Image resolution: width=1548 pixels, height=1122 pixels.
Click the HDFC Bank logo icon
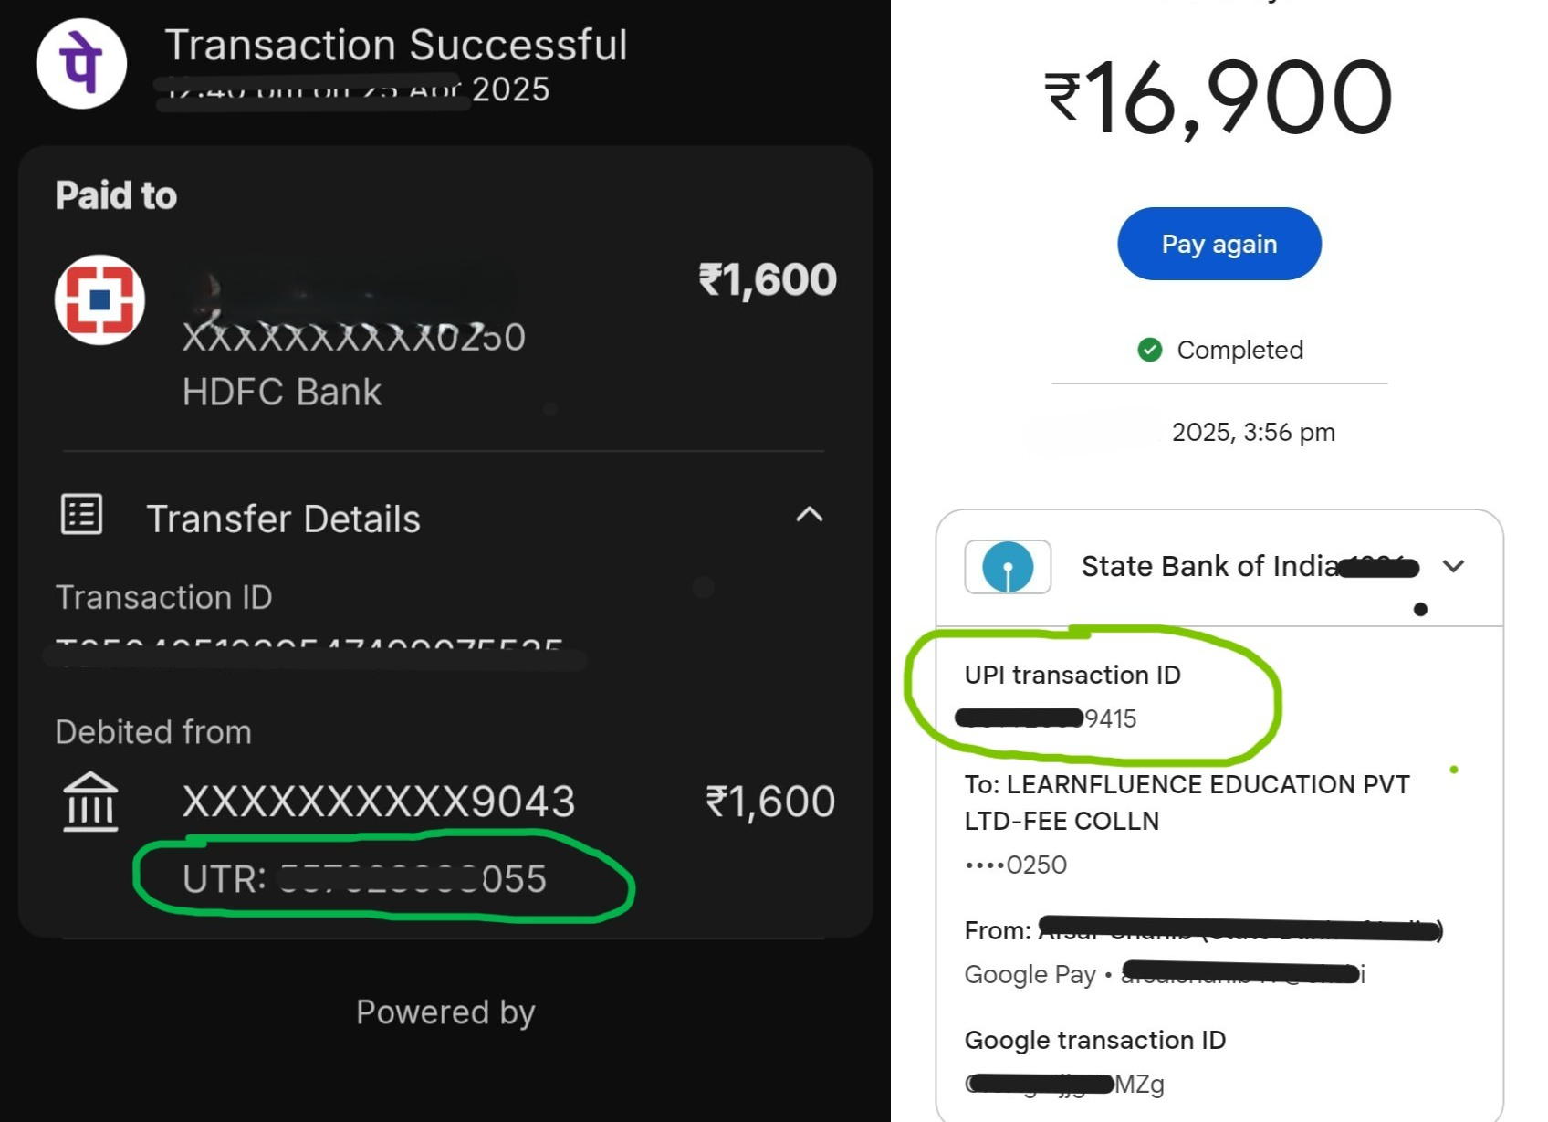pyautogui.click(x=99, y=299)
